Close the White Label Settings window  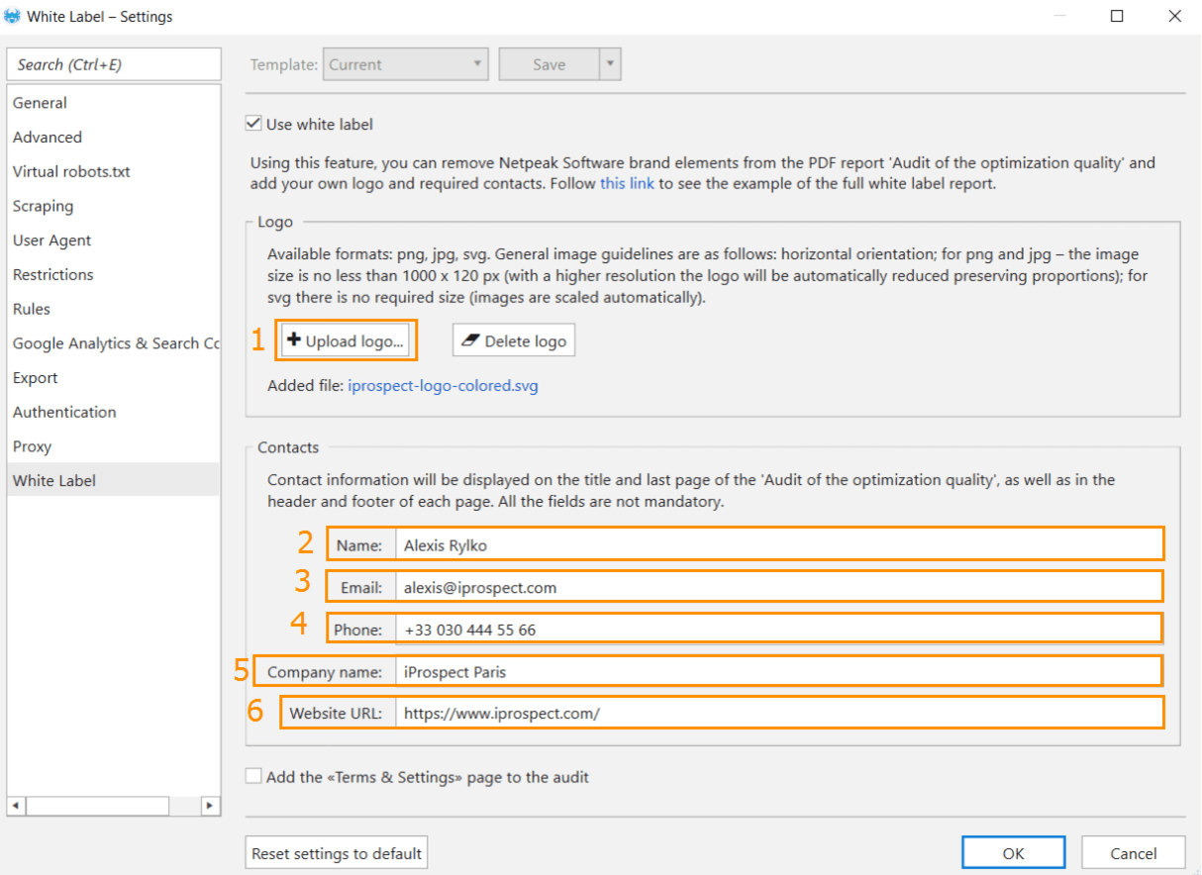1174,16
